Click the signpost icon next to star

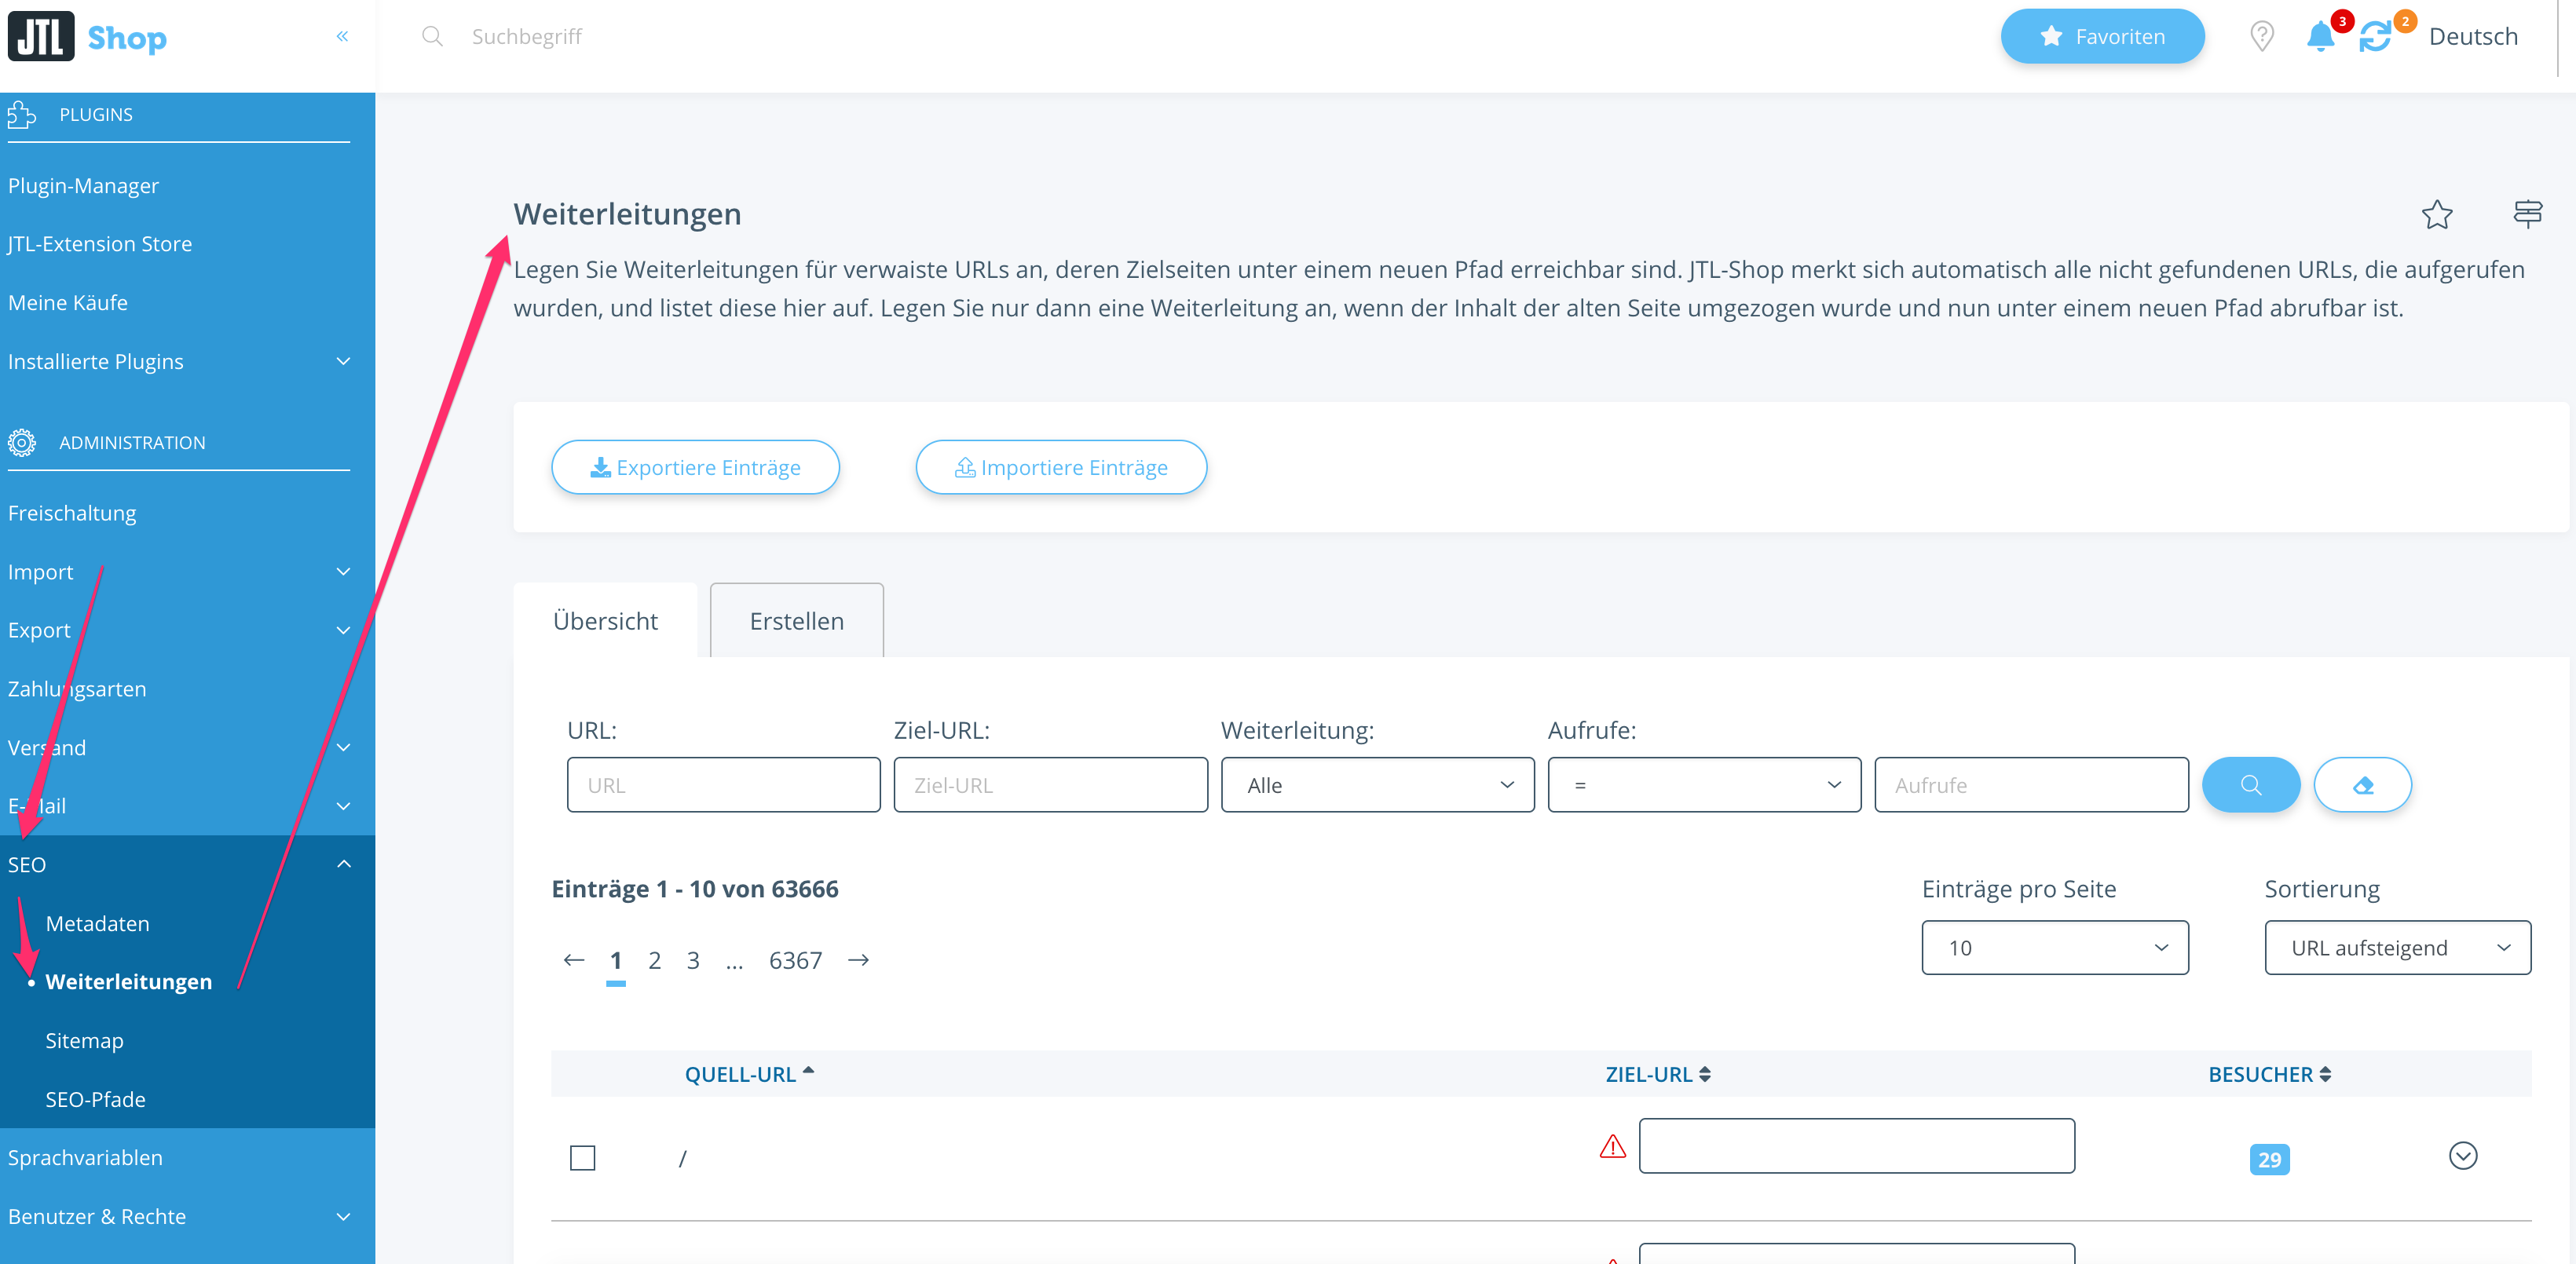coord(2527,214)
